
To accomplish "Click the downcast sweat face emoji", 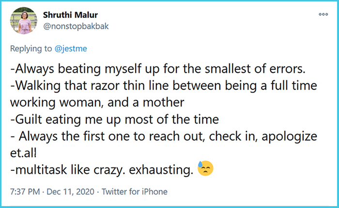I will point(205,169).
